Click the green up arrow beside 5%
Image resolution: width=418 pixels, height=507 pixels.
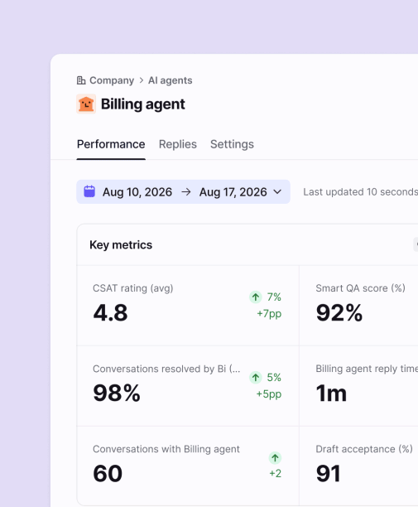[x=256, y=377]
